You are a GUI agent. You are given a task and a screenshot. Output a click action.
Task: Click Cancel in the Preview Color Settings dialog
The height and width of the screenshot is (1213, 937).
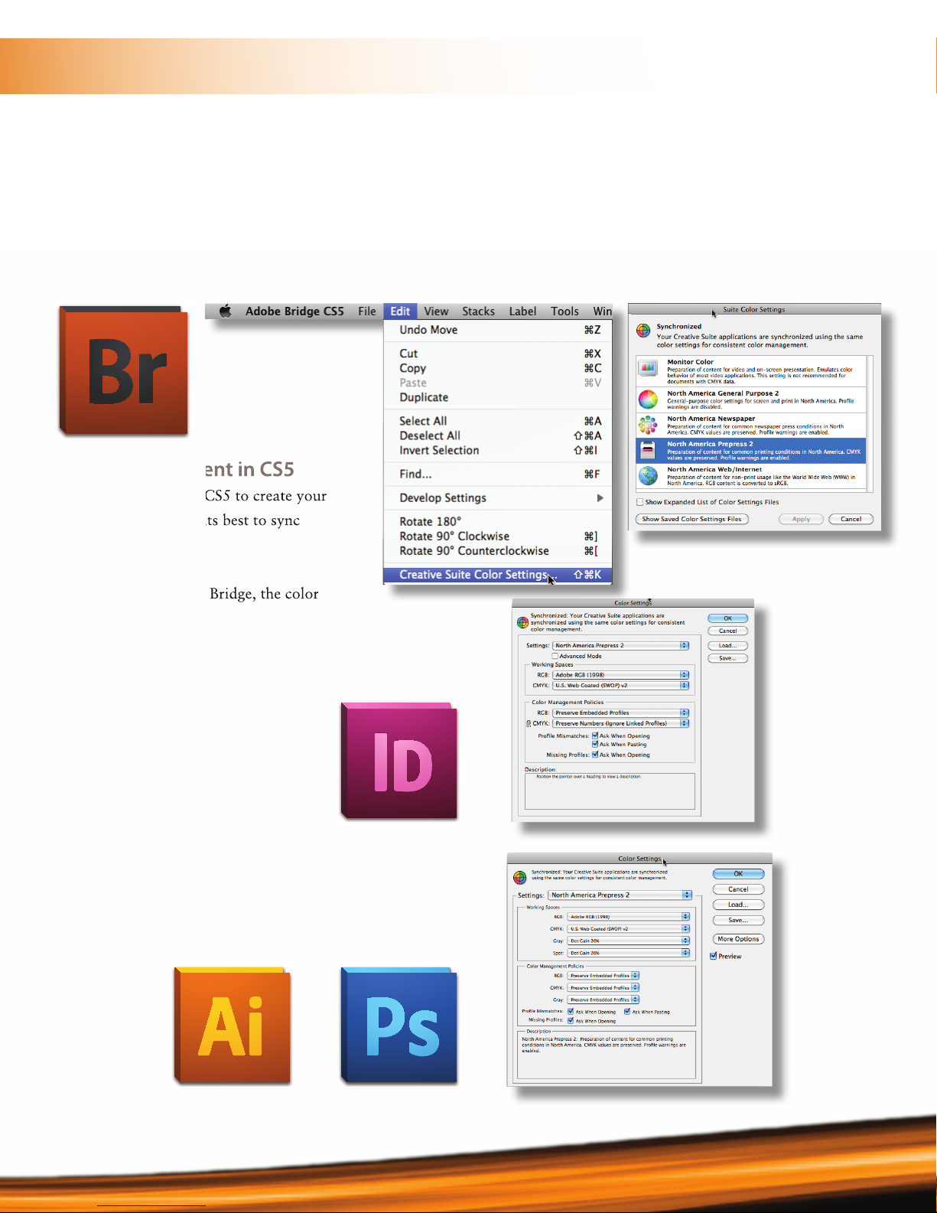click(x=738, y=889)
